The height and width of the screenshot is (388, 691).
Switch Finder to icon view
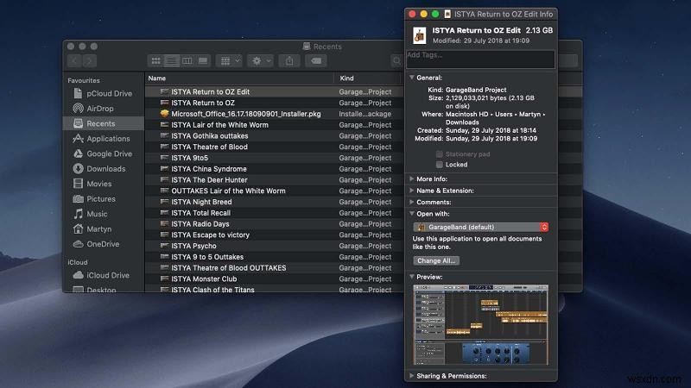click(156, 61)
